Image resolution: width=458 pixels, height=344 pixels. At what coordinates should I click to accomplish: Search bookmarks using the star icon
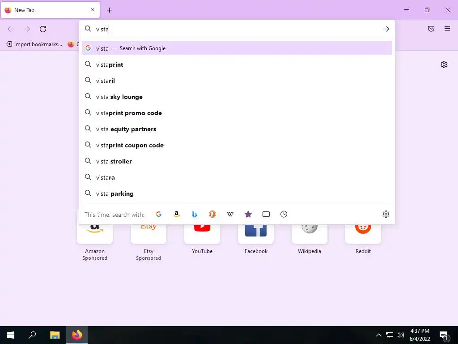(248, 214)
